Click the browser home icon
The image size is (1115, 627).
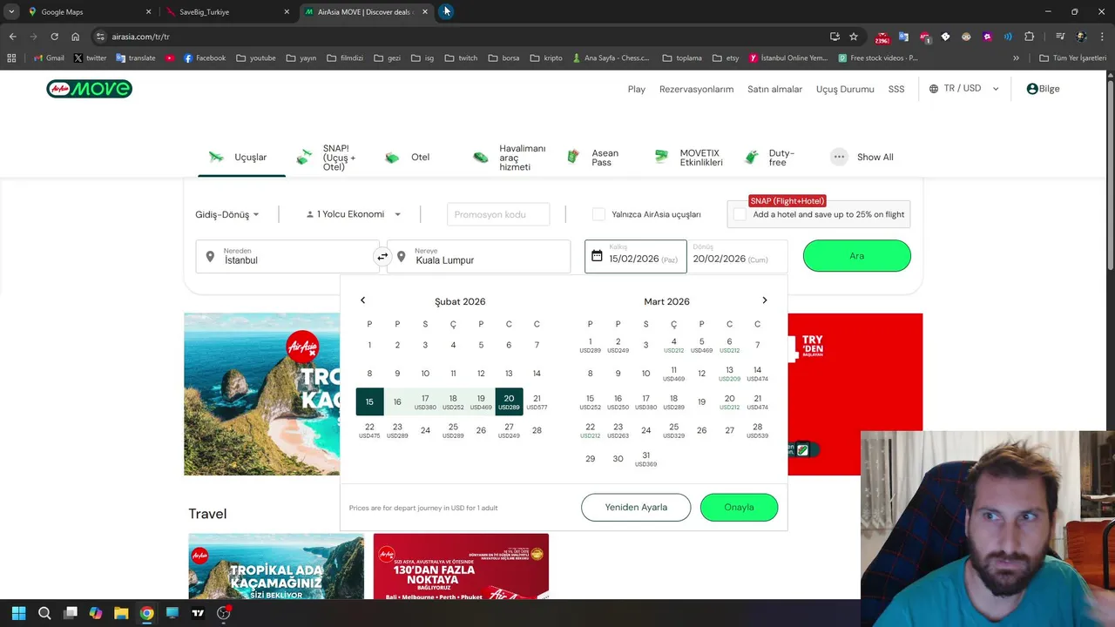76,37
